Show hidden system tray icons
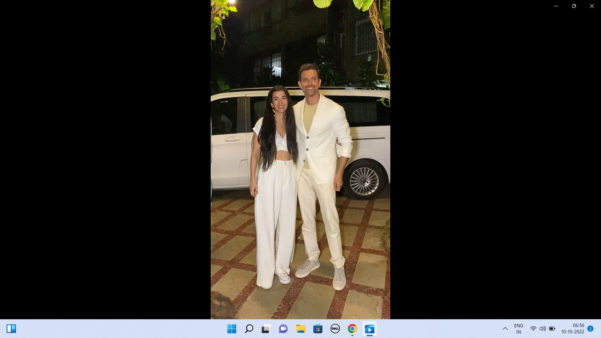This screenshot has width=601, height=338. 505,329
